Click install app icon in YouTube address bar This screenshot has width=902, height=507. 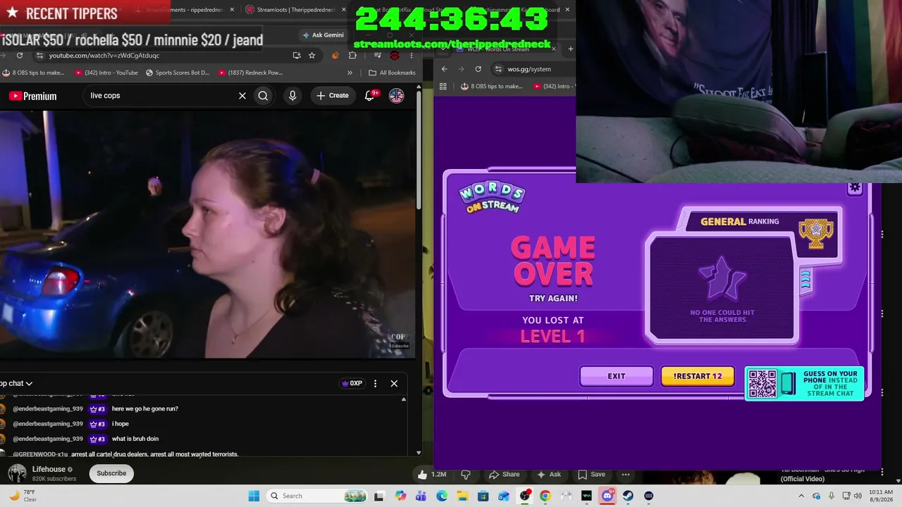(x=297, y=56)
